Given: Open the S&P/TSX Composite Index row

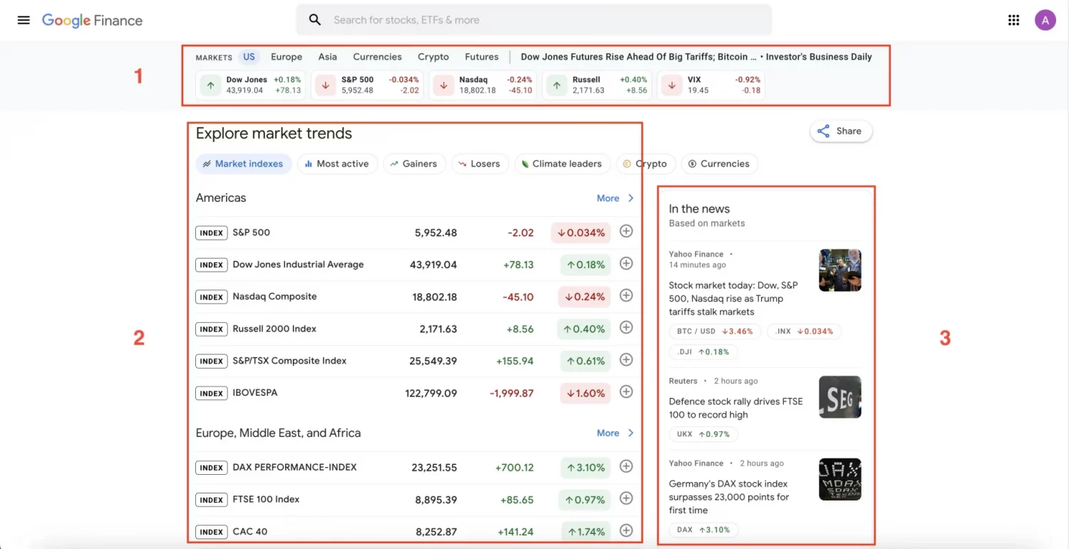Looking at the screenshot, I should [x=415, y=361].
